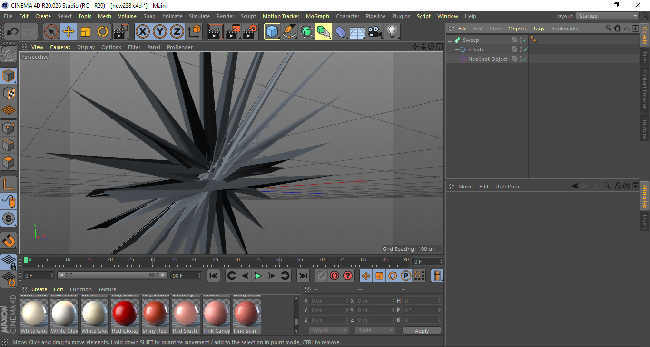Activate the Rotate tool in top toolbar

(103, 32)
